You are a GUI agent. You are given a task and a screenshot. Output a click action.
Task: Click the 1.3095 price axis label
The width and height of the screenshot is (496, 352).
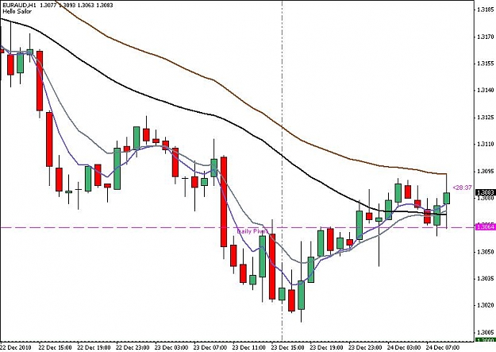pos(486,172)
